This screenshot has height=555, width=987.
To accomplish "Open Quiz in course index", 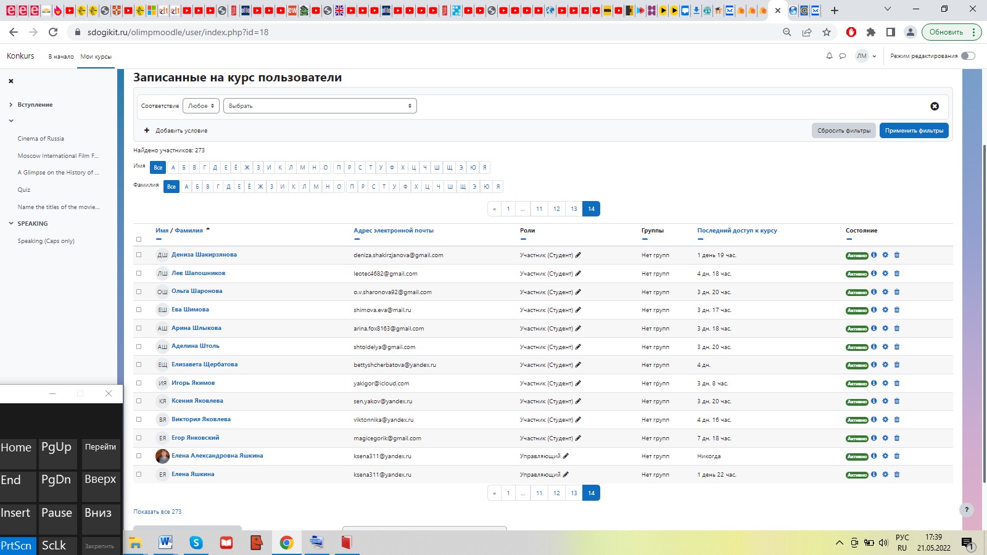I will click(x=24, y=190).
